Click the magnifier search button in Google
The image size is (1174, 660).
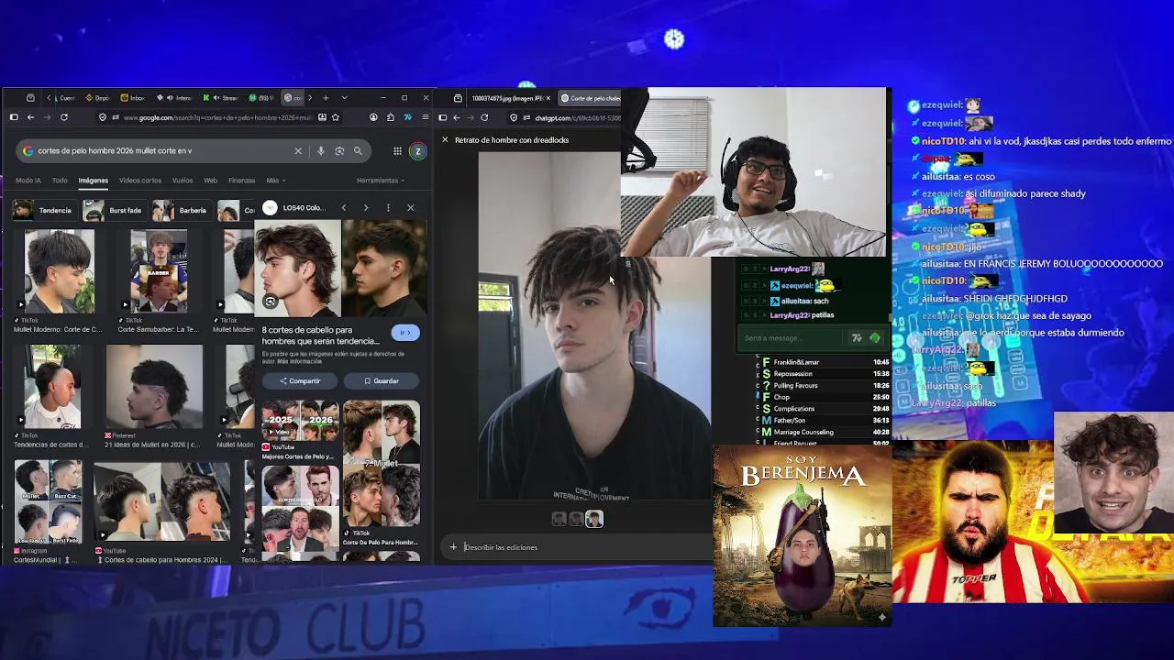point(359,151)
